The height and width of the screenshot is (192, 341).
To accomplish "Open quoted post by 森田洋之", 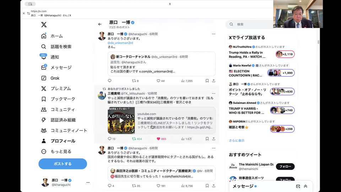I will 162,174.
